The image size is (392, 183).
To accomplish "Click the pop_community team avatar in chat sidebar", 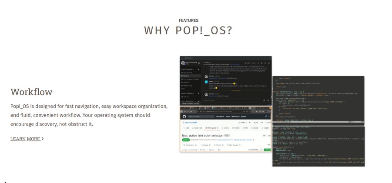I will pos(183,63).
